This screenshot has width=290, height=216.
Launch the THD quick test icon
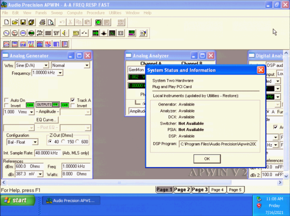pyautogui.click(x=15, y=44)
